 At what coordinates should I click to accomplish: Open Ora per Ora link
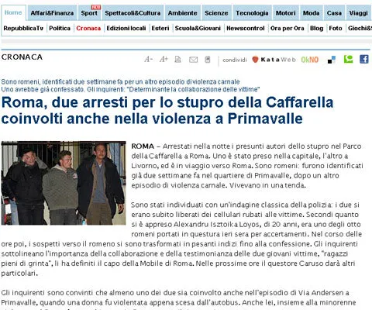(288, 28)
